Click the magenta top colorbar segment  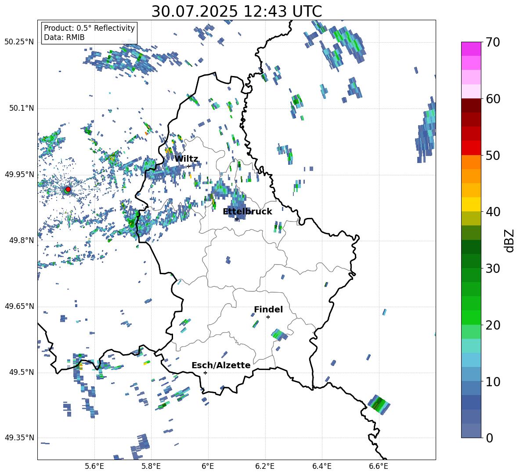[471, 49]
